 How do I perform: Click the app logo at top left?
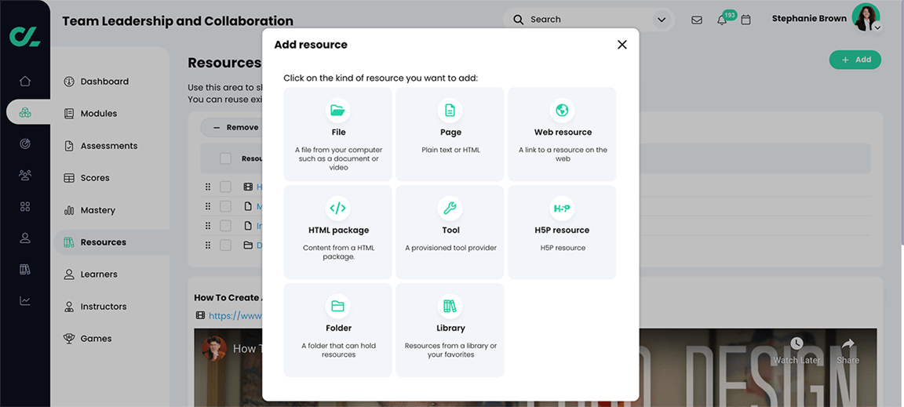point(25,36)
